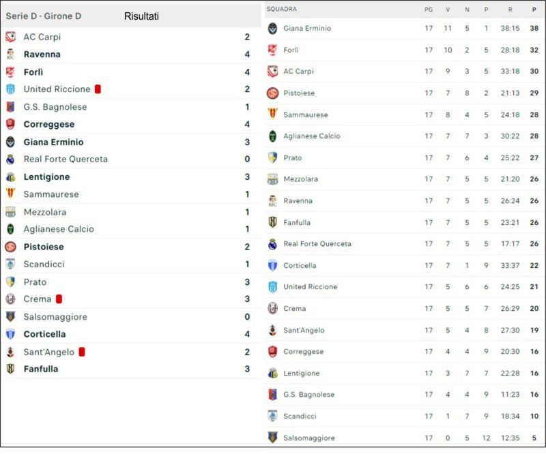Click the PG column header in standings
The width and height of the screenshot is (546, 454).
point(429,10)
